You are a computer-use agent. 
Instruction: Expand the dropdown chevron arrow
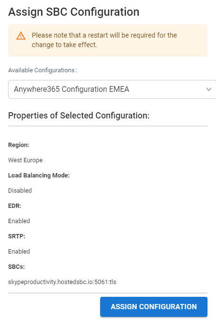tap(209, 89)
